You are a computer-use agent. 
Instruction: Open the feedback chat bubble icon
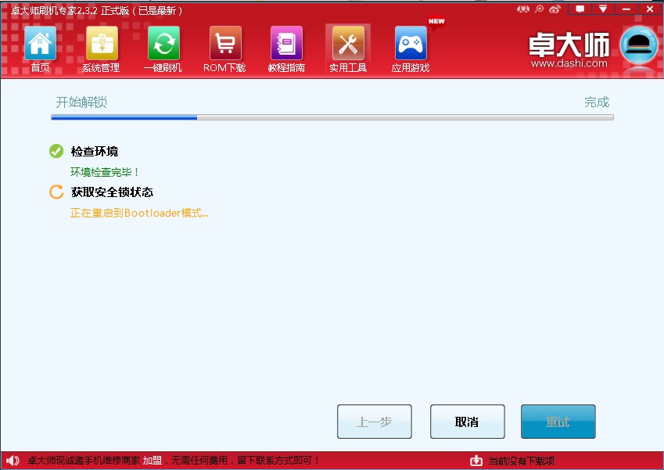click(x=580, y=9)
